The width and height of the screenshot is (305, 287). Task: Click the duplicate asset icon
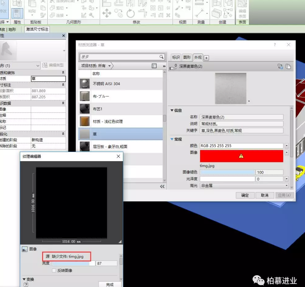point(288,66)
